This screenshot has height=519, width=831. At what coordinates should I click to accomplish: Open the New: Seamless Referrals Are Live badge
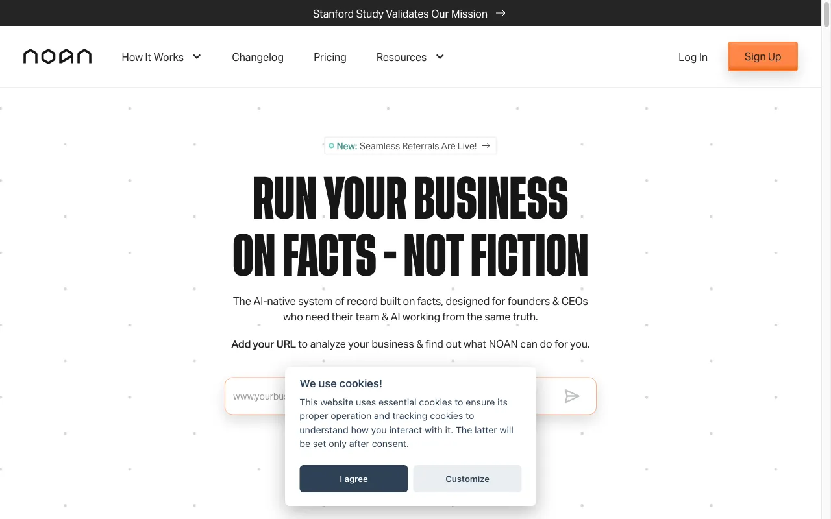click(x=410, y=146)
